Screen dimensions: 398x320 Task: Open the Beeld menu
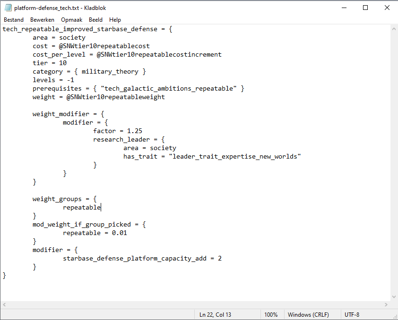[95, 20]
